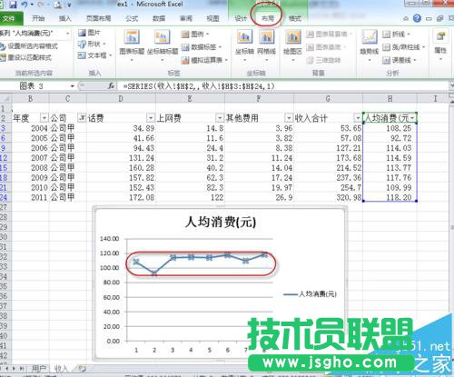This screenshot has height=377, width=454.
Task: Switch to the View (视图) ribbon tab
Action: (212, 18)
